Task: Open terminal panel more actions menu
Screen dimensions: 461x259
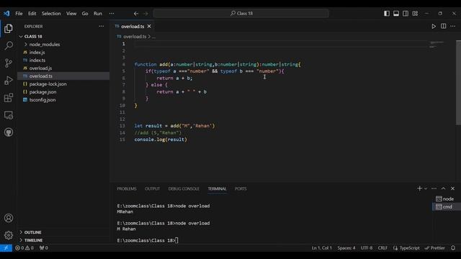Action: click(x=434, y=188)
